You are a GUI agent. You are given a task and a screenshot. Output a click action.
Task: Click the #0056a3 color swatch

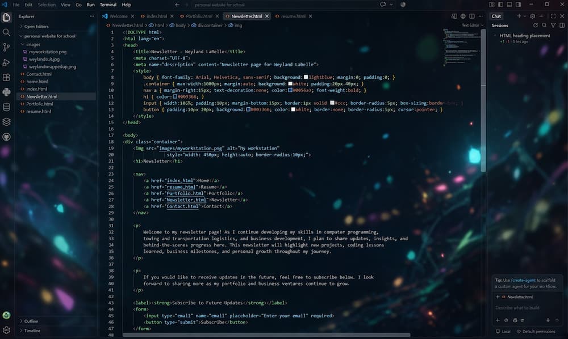290,90
